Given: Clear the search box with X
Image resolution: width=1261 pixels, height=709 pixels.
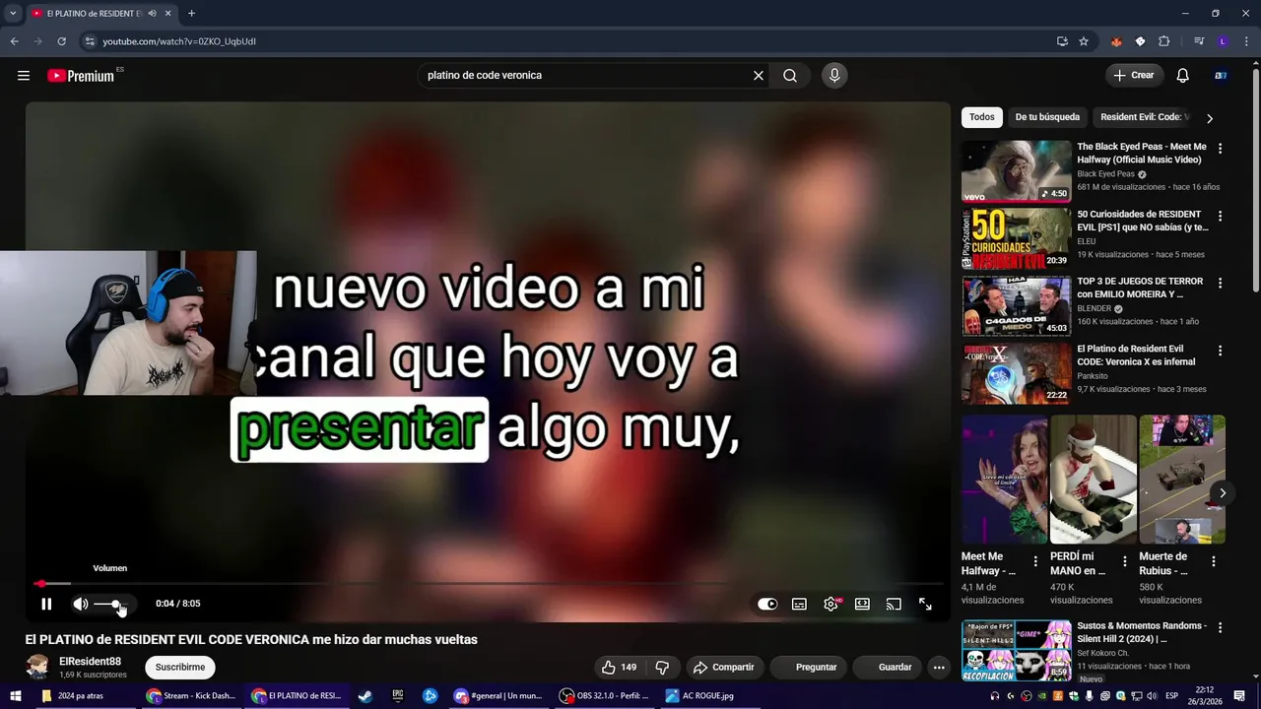Looking at the screenshot, I should [x=759, y=76].
